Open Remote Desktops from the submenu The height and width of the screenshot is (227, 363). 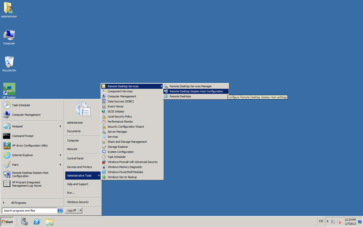(x=196, y=96)
